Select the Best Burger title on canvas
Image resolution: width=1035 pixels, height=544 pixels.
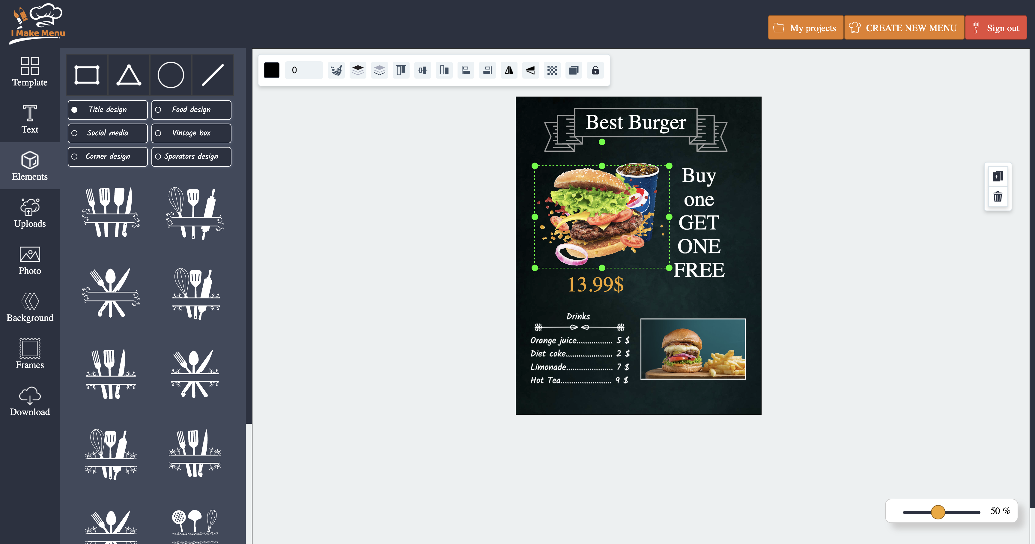[x=636, y=123]
